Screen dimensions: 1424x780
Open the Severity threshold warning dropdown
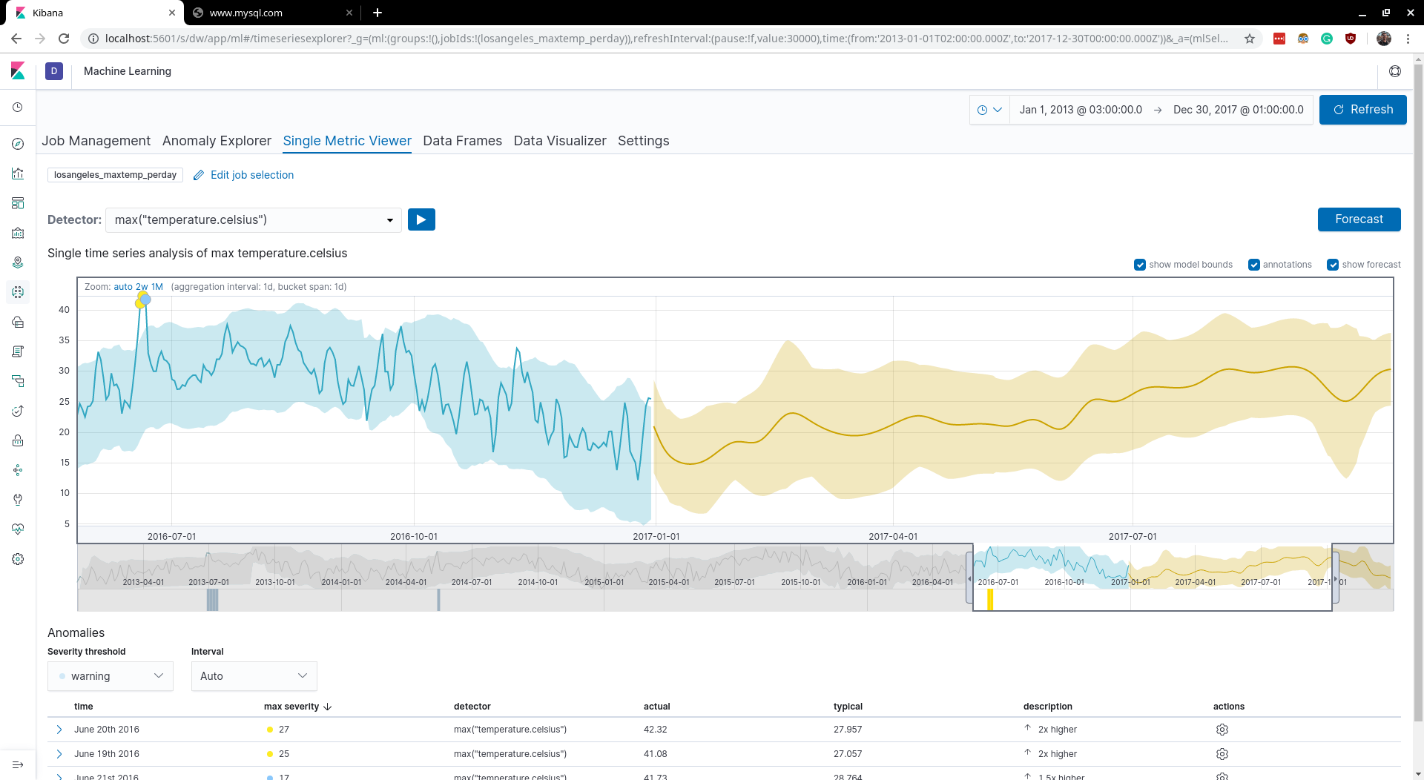click(x=111, y=676)
